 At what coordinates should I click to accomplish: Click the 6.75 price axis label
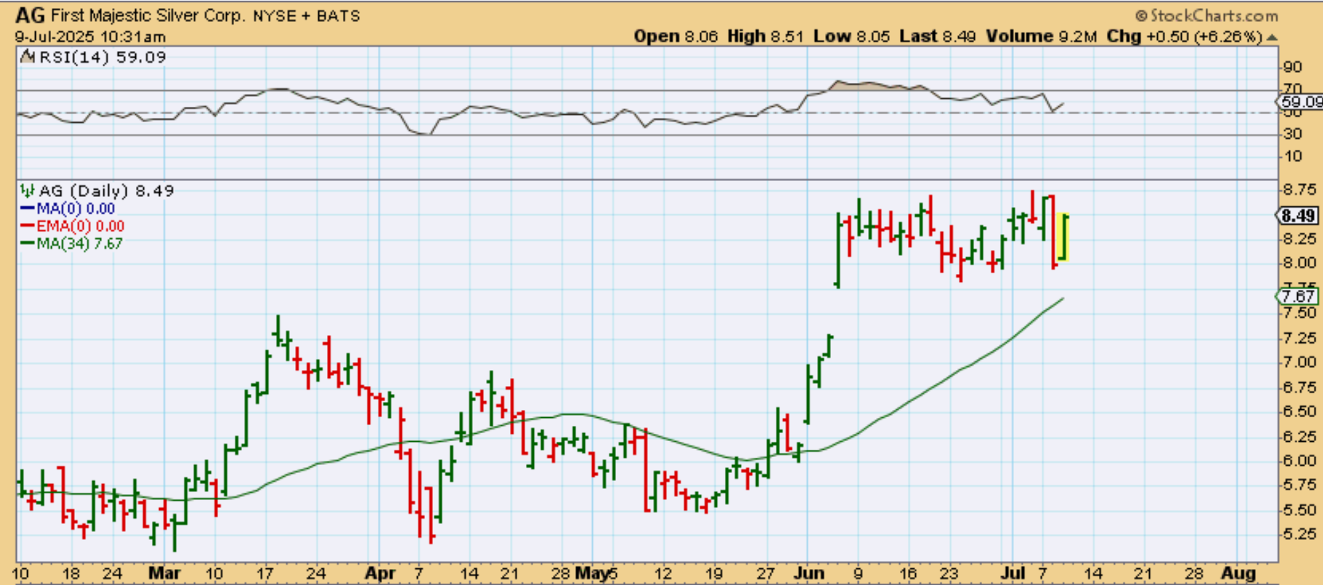click(1298, 387)
